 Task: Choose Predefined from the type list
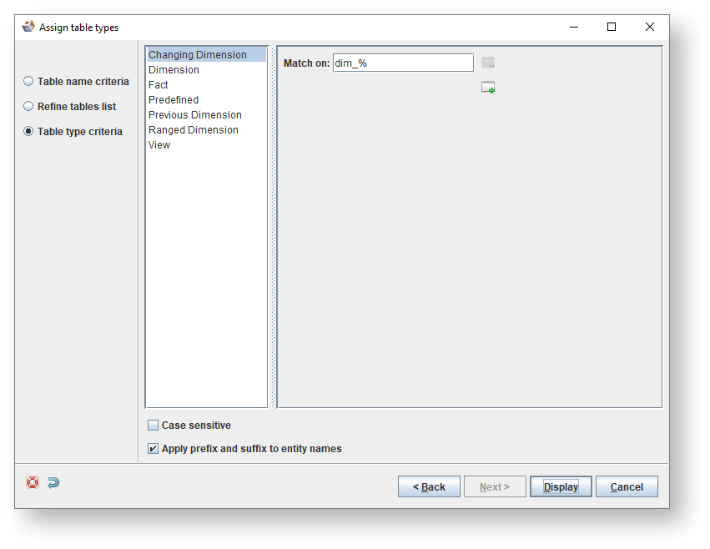(174, 99)
